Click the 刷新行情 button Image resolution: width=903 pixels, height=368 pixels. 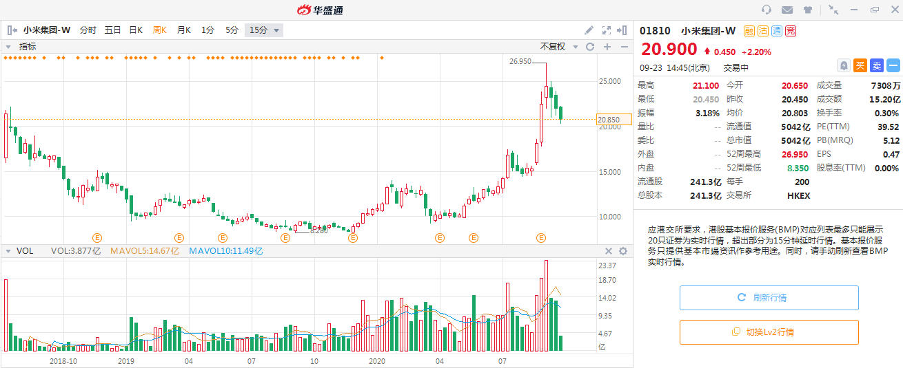769,298
